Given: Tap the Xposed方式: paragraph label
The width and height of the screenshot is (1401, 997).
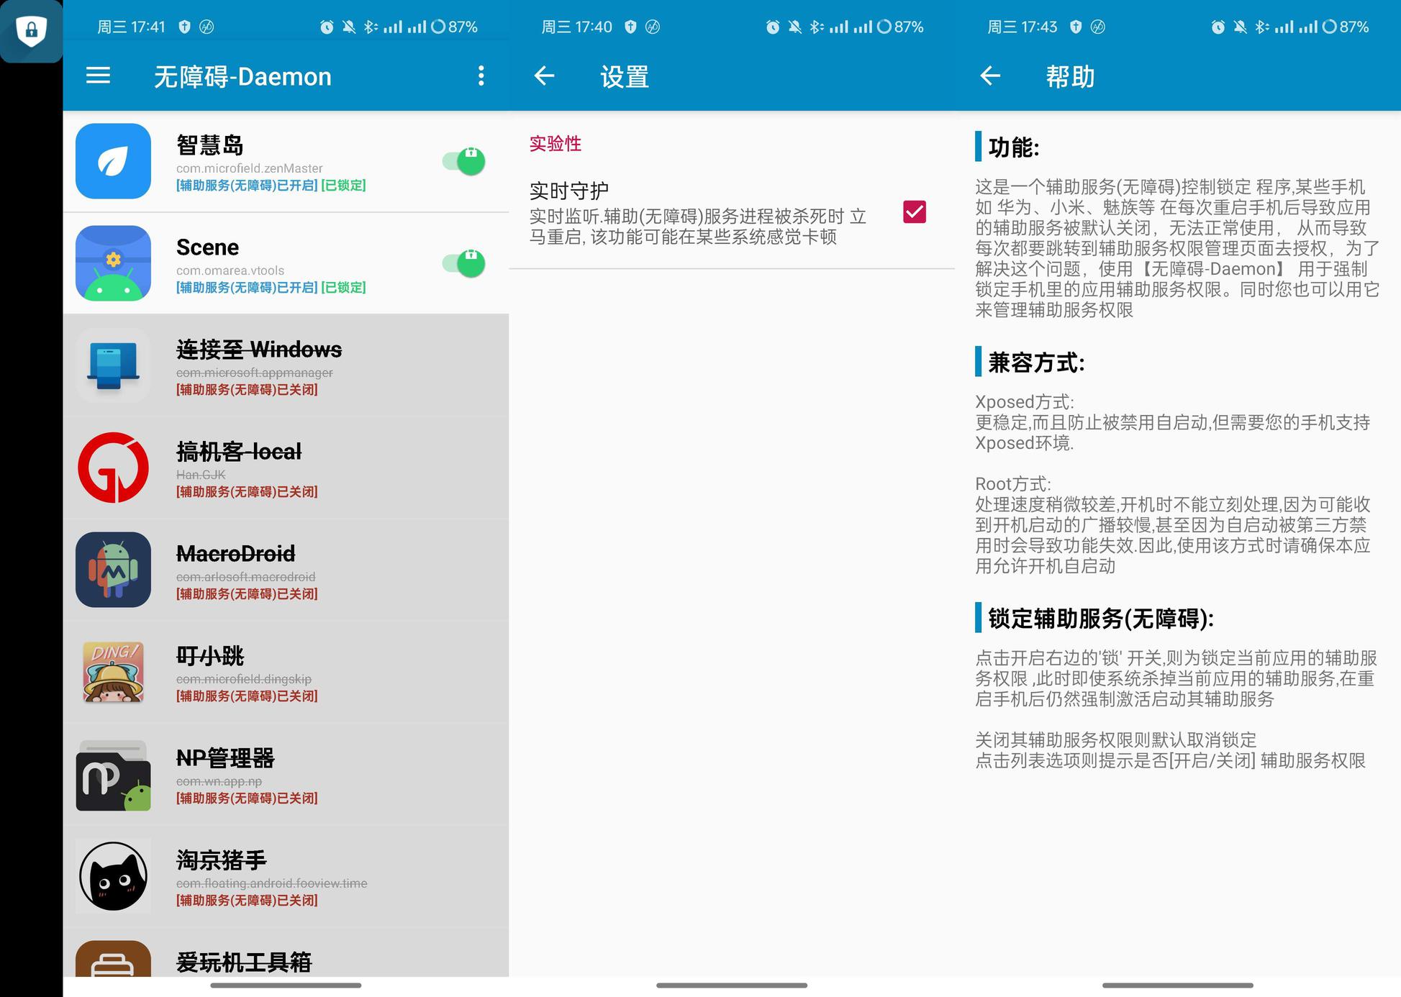Looking at the screenshot, I should [1025, 402].
